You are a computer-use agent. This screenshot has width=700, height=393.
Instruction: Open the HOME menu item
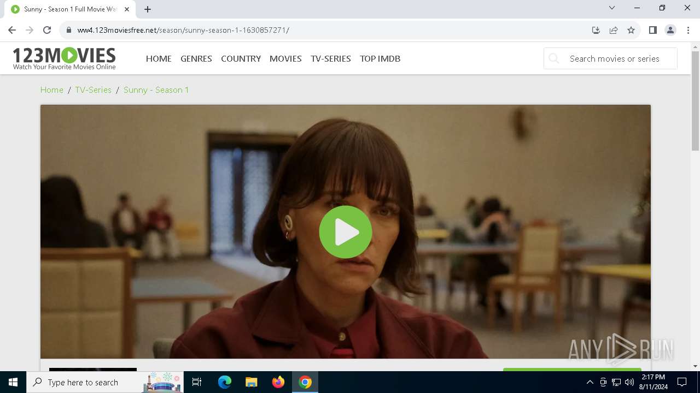pyautogui.click(x=159, y=58)
